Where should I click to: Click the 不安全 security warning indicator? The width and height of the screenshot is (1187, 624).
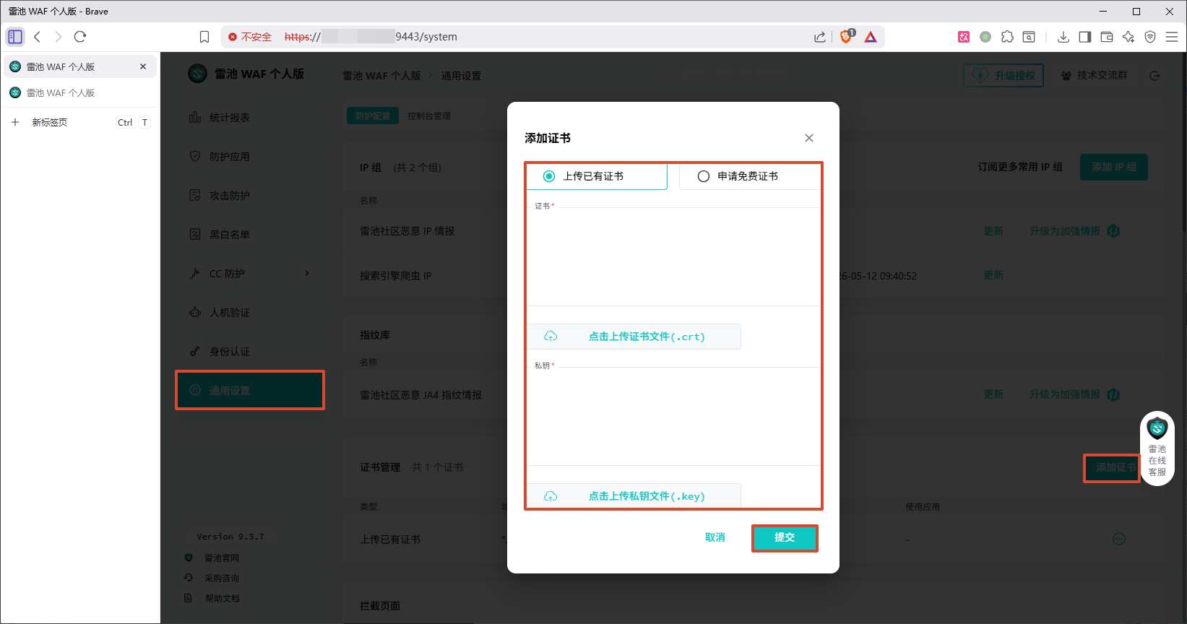click(250, 37)
